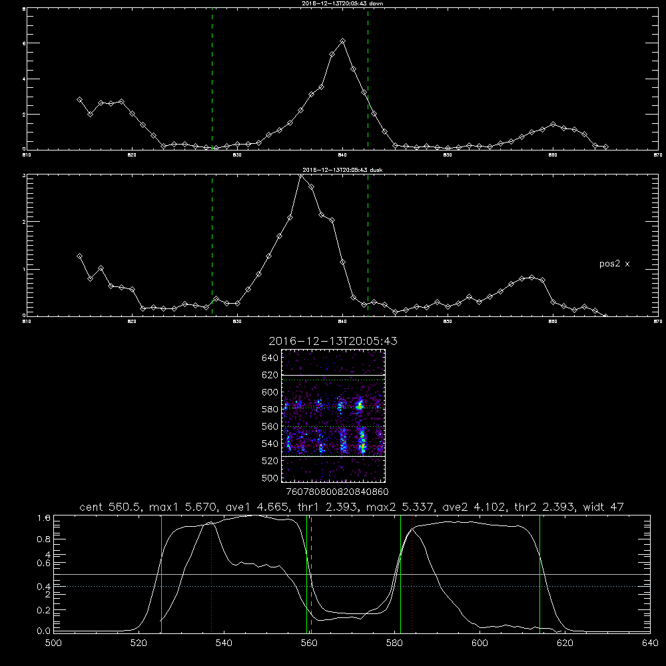Click the green vertical line near 525 in bottom plot
The image size is (666, 666).
pyautogui.click(x=161, y=574)
